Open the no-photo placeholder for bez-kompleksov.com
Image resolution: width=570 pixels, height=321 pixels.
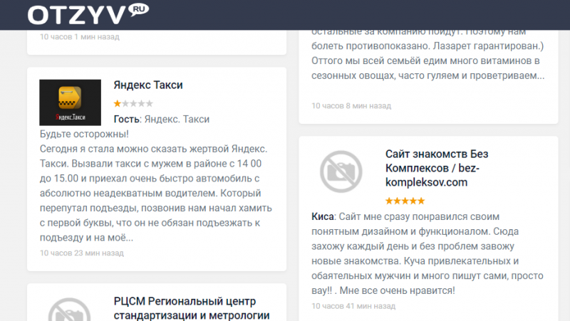(341, 172)
